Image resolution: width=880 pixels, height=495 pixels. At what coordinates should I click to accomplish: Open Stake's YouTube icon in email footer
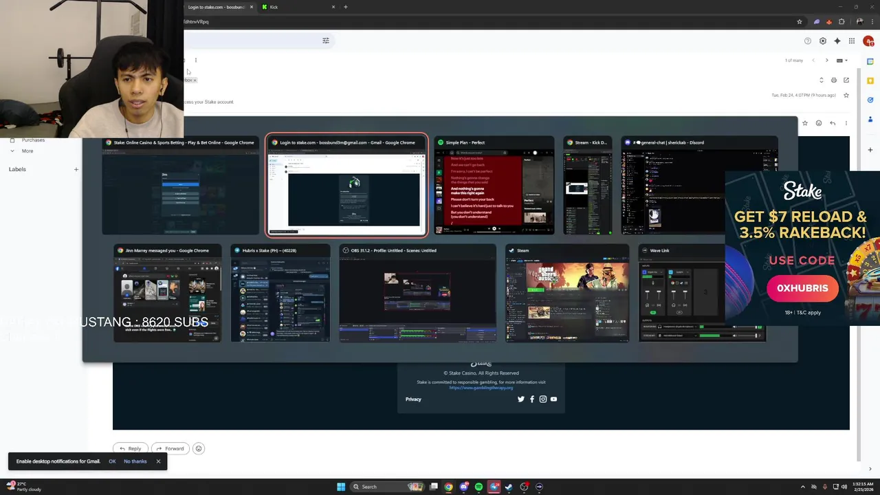(553, 399)
